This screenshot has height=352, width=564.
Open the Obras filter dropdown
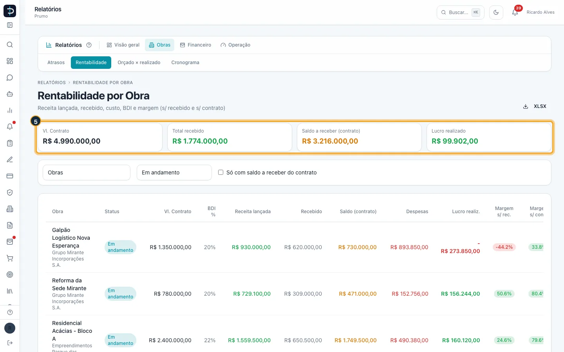pos(87,172)
